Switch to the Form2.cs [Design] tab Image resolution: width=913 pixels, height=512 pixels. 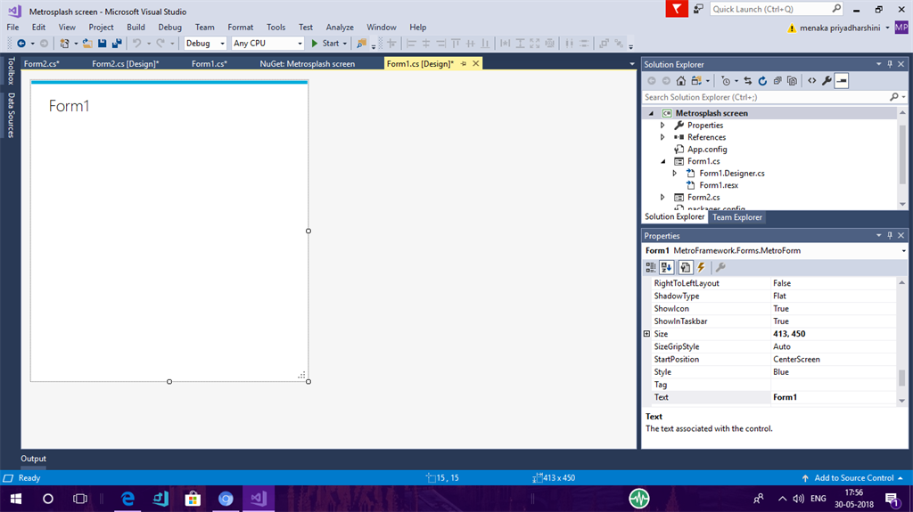125,63
